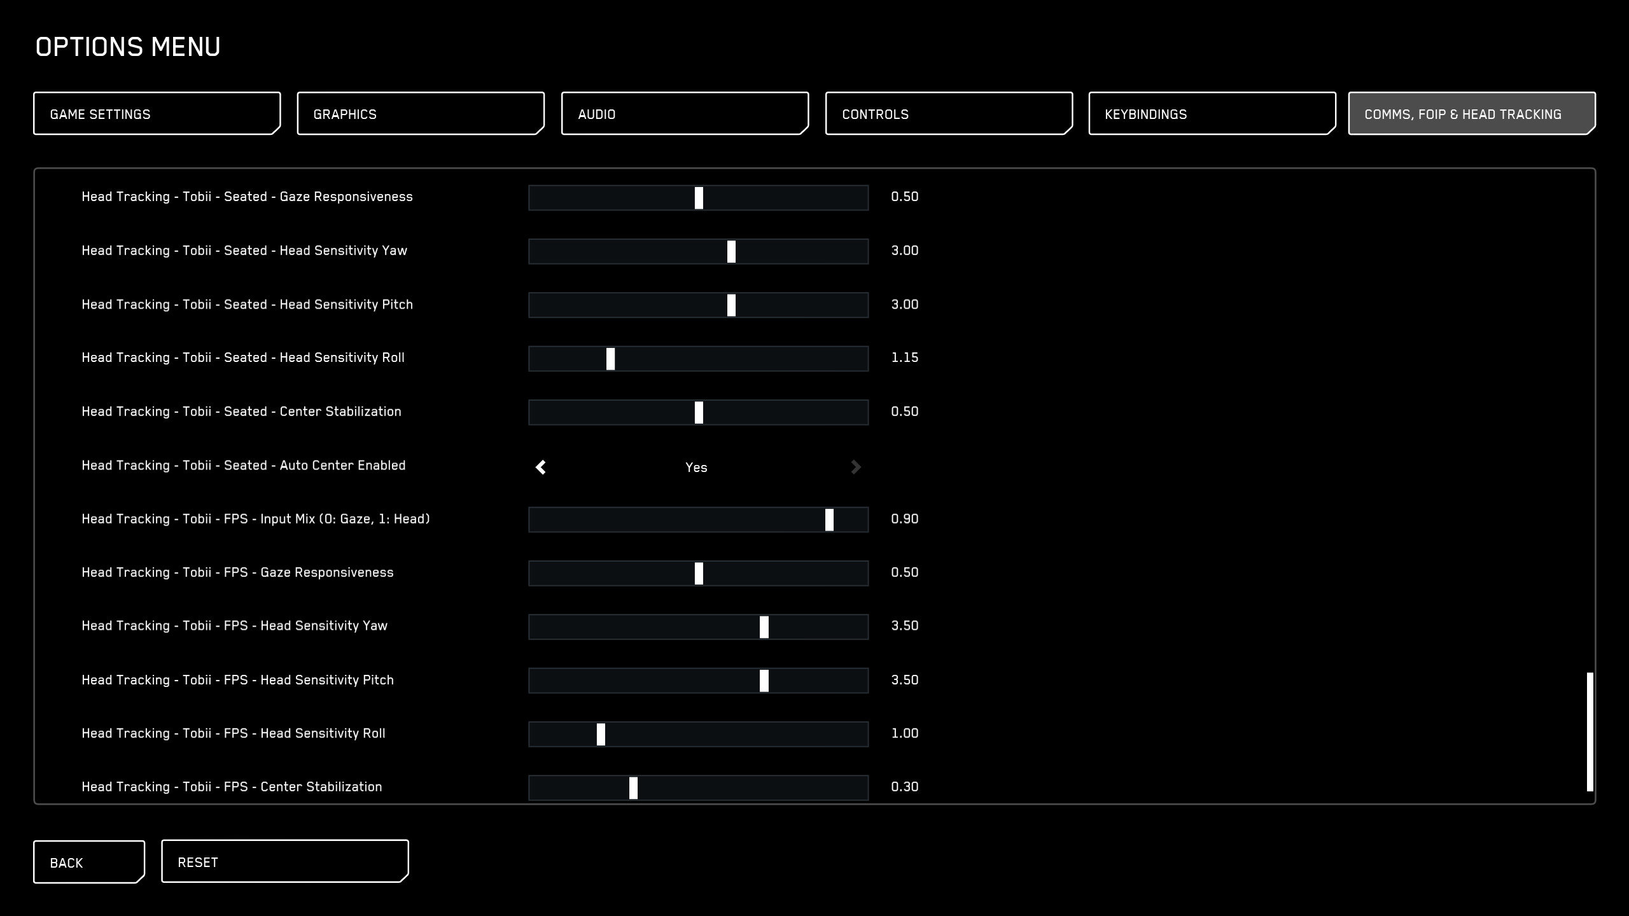Click Seated Head Sensitivity Pitch slider
This screenshot has height=916, width=1629.
click(x=699, y=305)
